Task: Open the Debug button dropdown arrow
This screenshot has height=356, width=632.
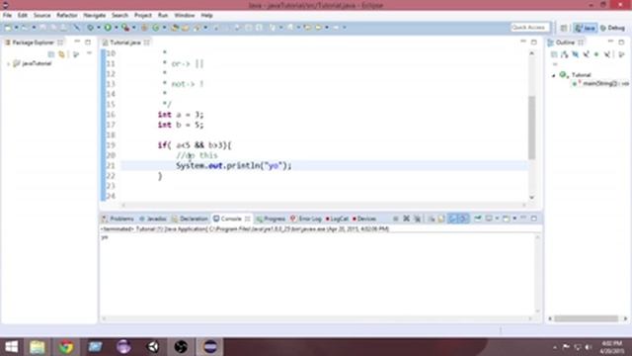Action: click(99, 28)
